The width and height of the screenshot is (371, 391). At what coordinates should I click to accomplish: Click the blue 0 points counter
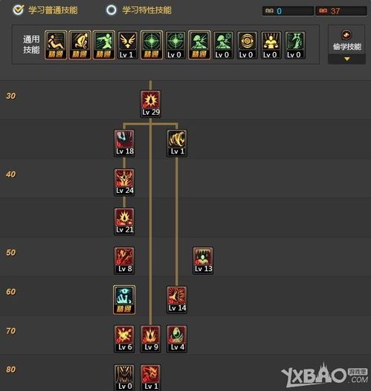click(288, 11)
